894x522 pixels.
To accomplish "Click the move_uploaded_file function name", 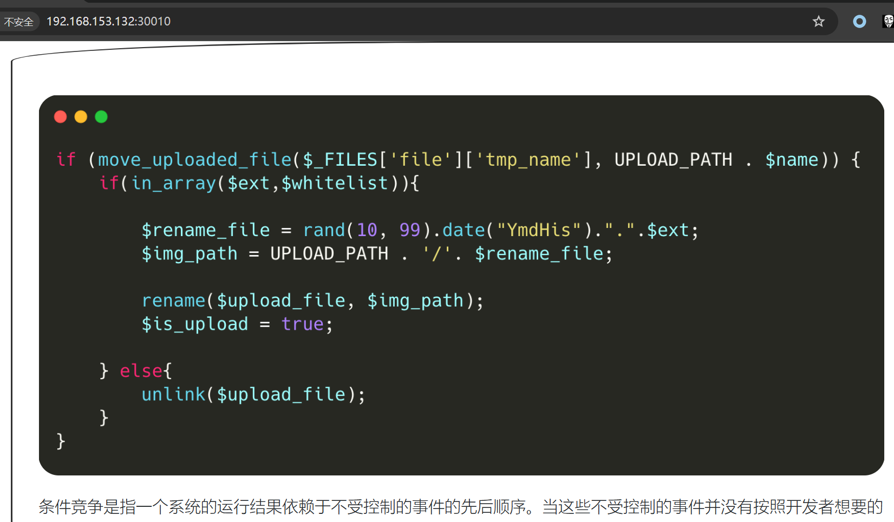I will coord(195,160).
